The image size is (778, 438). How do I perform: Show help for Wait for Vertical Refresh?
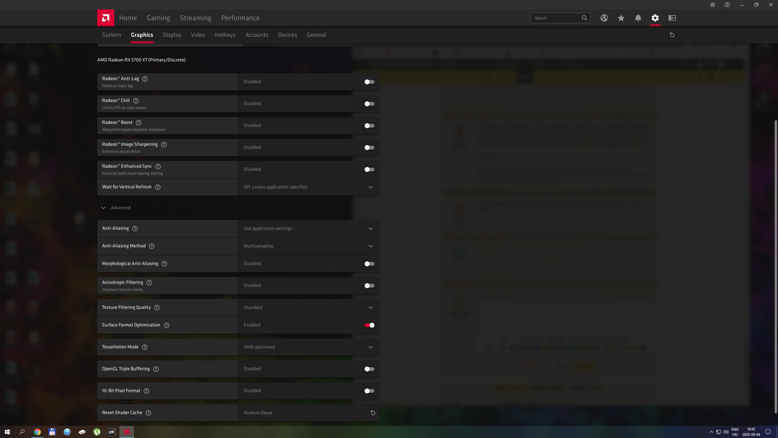[158, 187]
